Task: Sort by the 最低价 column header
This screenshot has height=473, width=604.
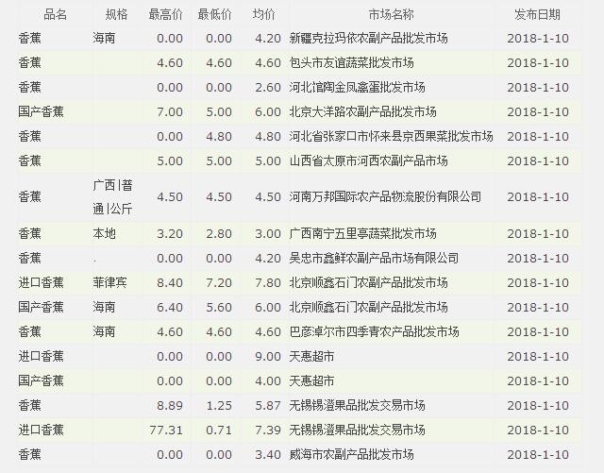Action: pyautogui.click(x=214, y=15)
